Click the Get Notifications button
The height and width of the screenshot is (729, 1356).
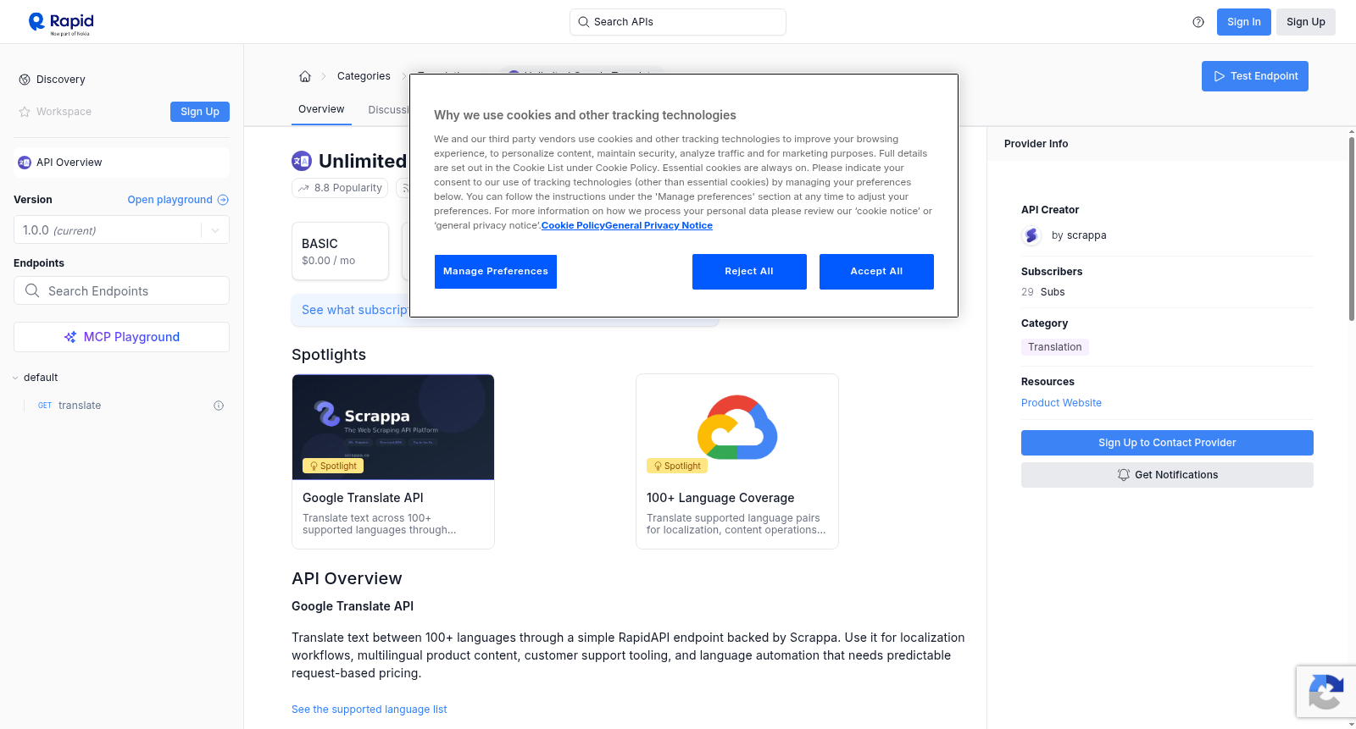(x=1167, y=475)
